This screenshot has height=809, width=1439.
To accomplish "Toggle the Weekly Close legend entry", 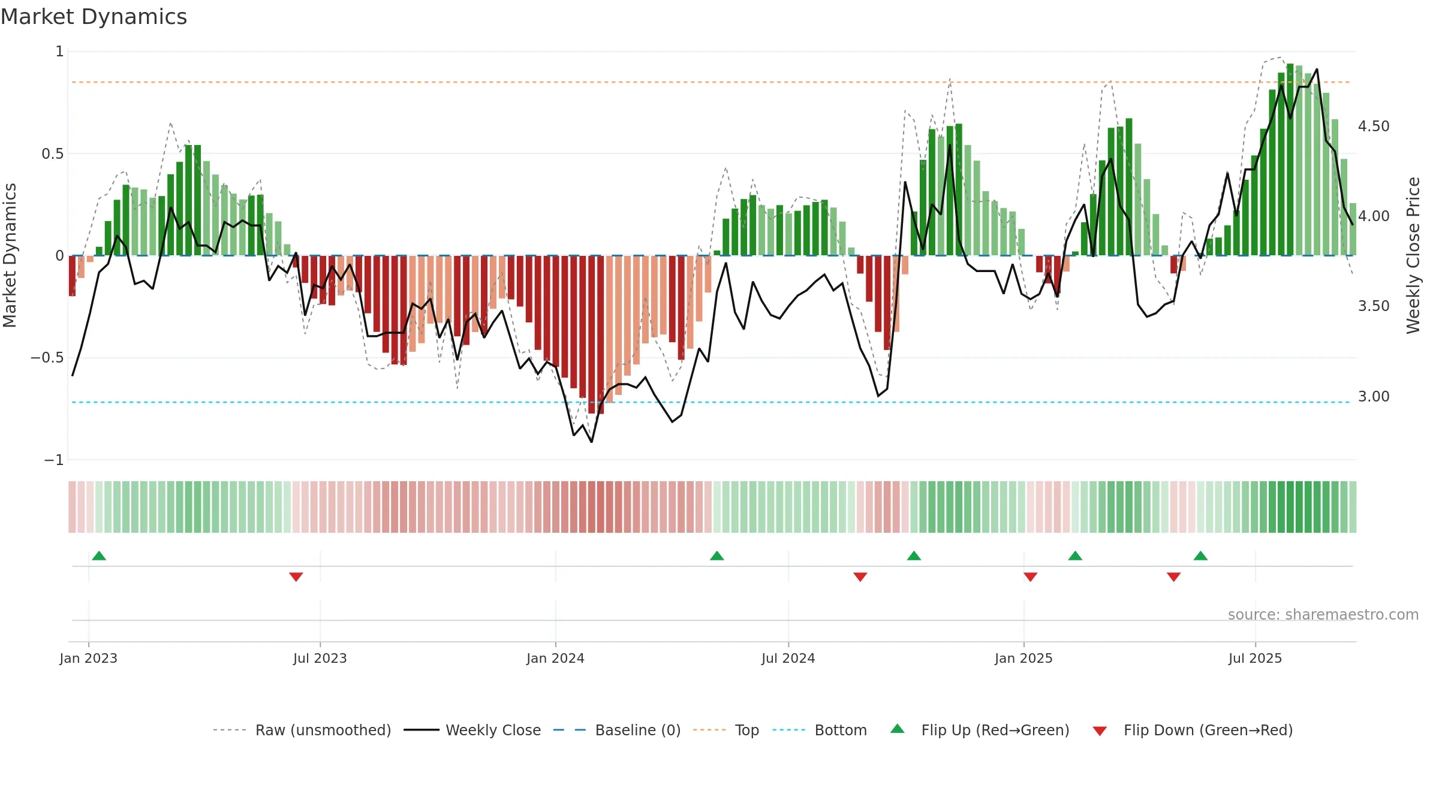I will [472, 730].
